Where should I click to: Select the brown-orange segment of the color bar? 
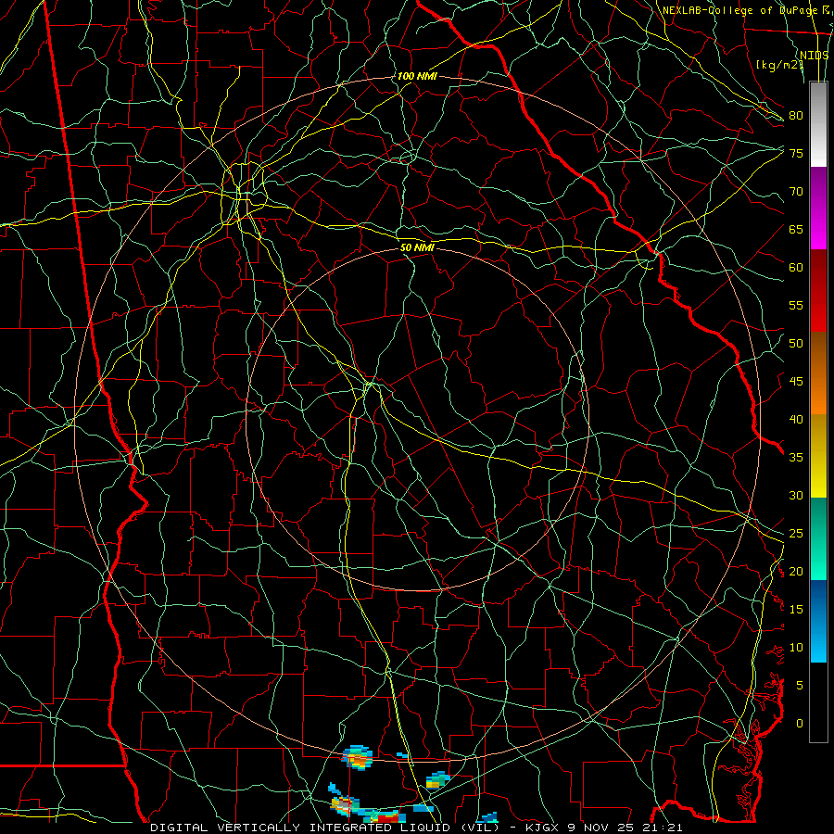pos(818,373)
